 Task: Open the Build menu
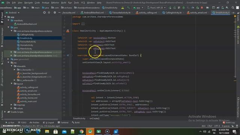(x=63, y=3)
